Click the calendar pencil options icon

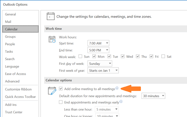[x=52, y=91]
